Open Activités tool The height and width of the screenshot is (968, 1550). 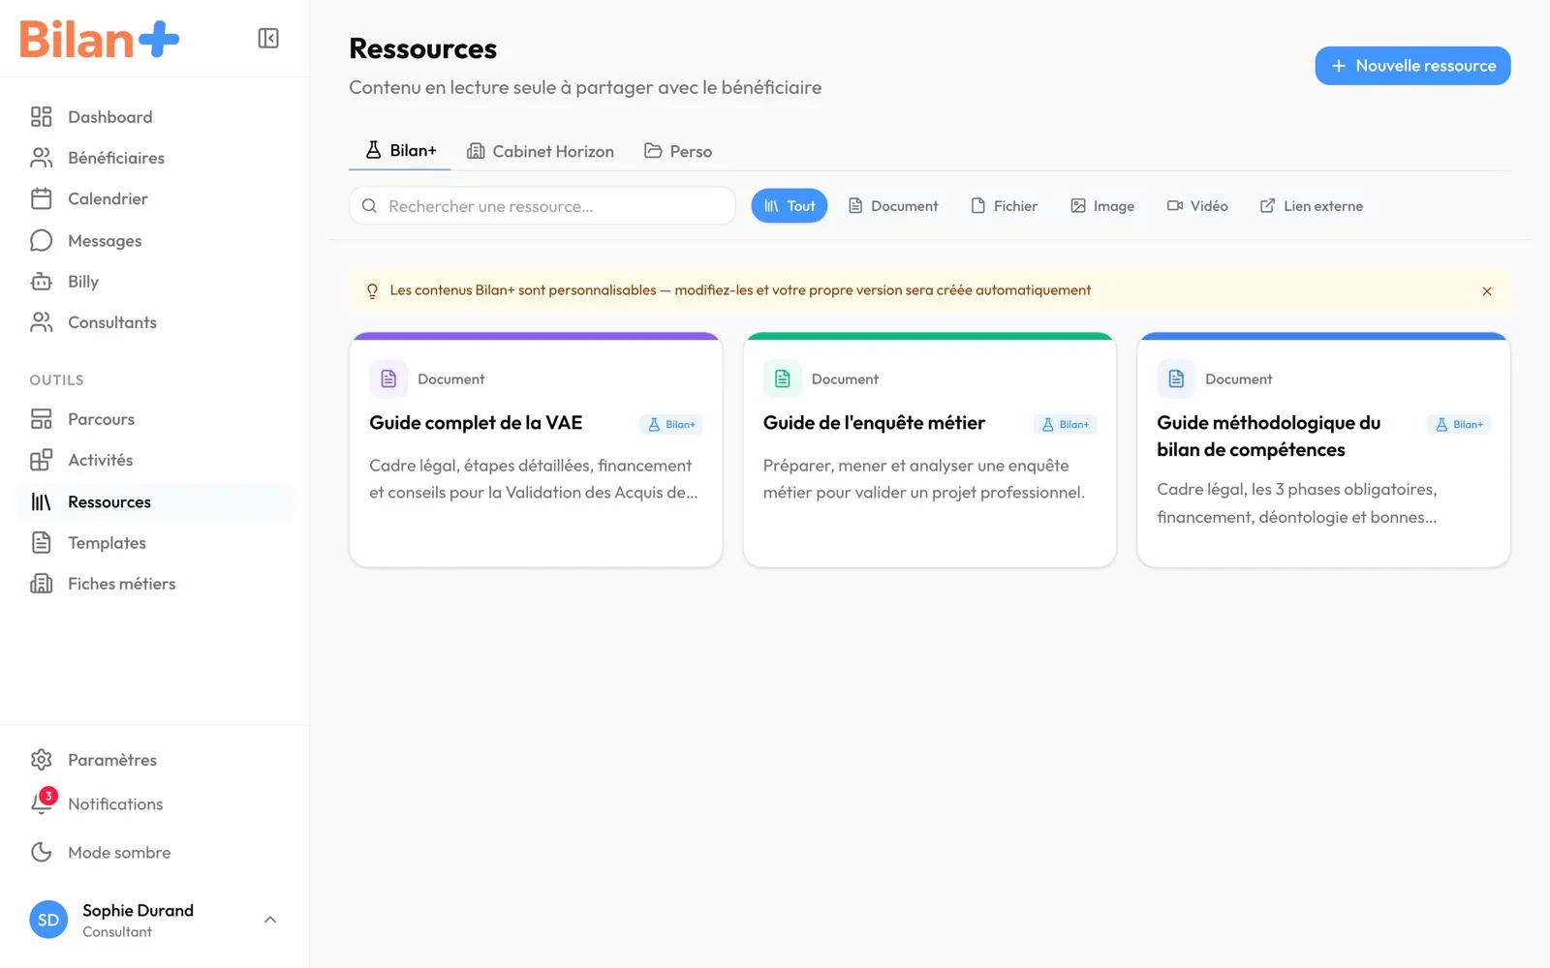tap(155, 460)
